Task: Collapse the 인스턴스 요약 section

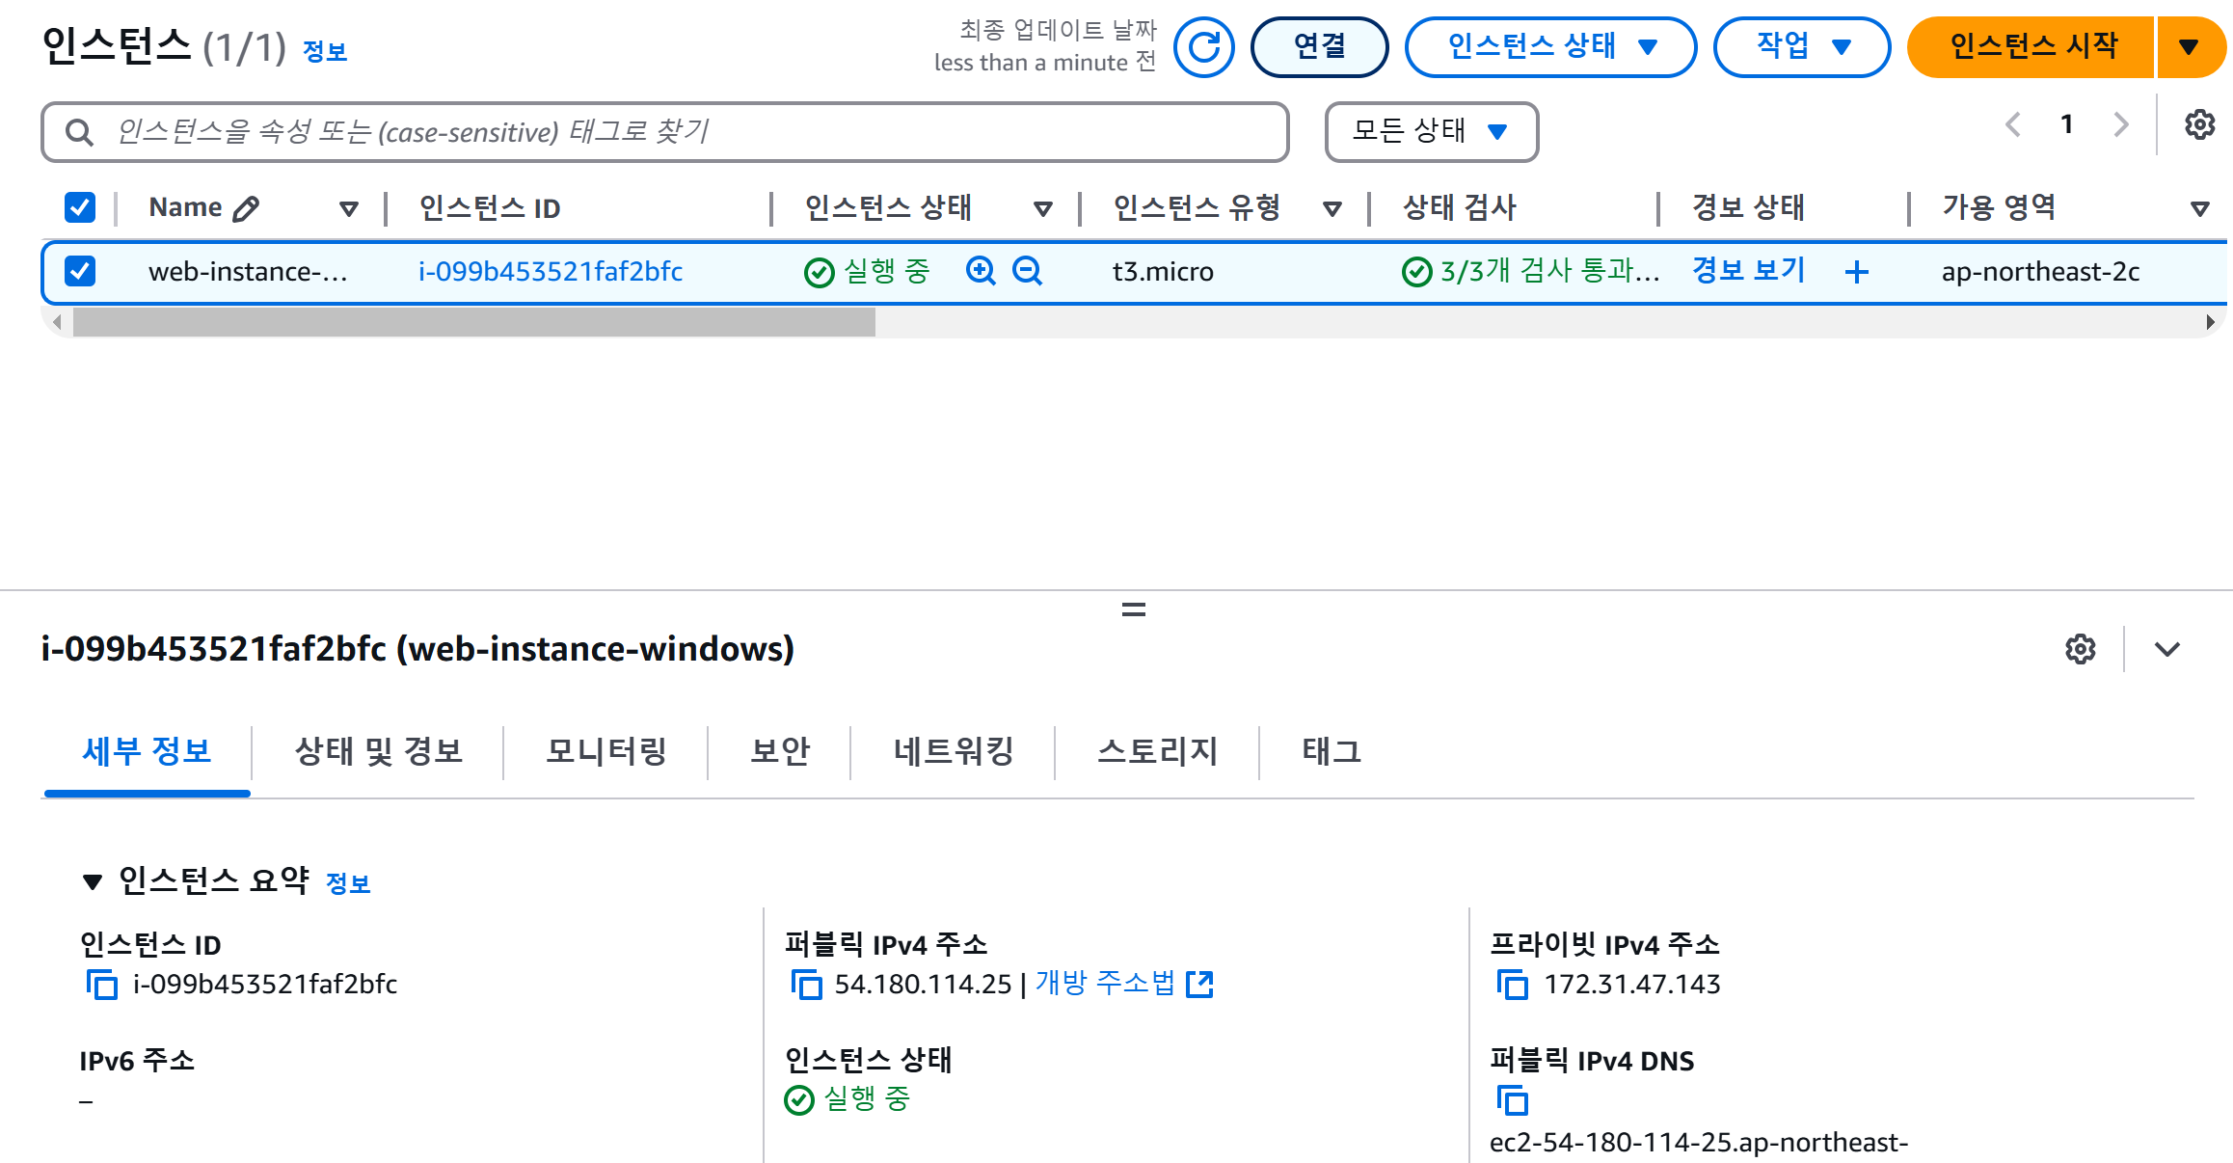Action: click(93, 881)
